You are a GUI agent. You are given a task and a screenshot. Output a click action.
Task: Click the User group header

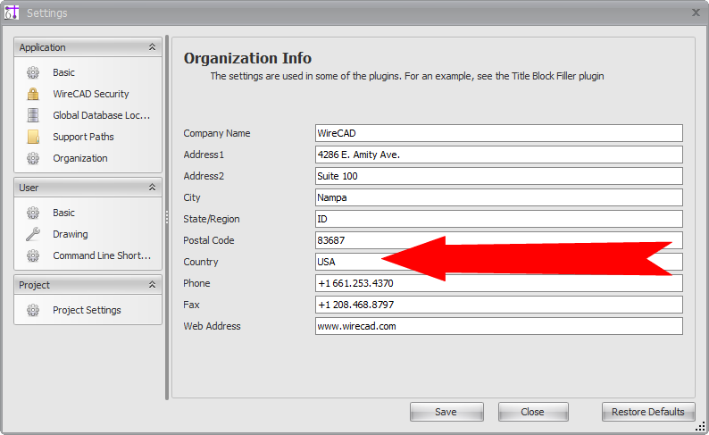(x=88, y=188)
